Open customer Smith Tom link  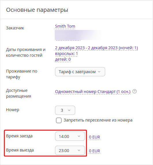65,26
